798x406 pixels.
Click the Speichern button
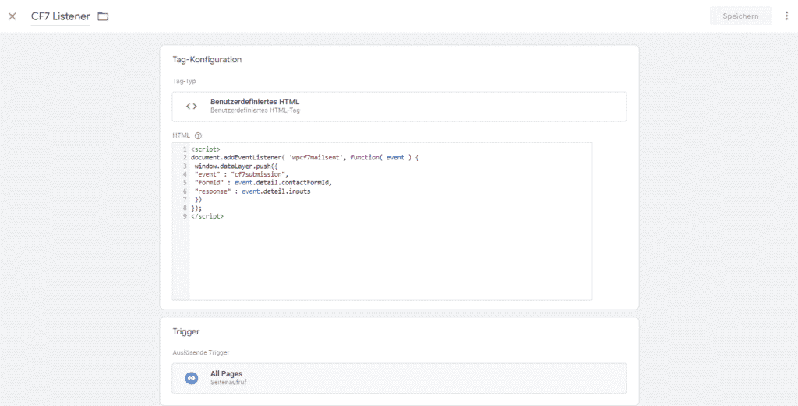[740, 16]
